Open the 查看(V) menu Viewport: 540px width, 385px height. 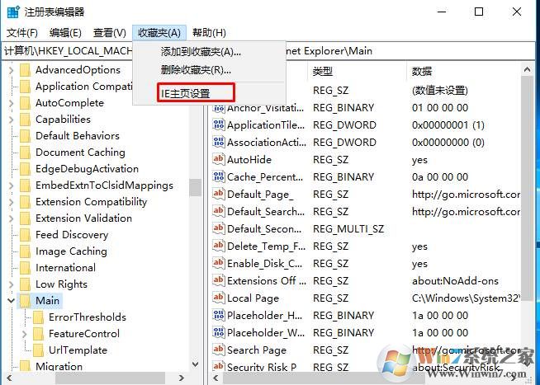coord(110,33)
